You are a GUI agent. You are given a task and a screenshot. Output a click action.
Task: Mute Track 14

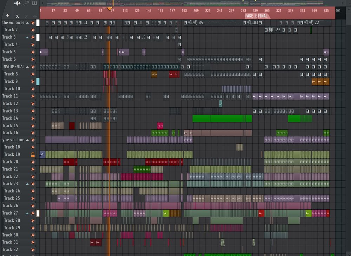[x=33, y=119]
